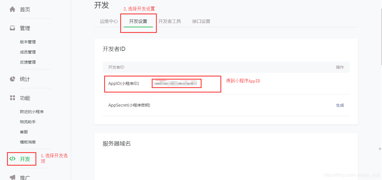
Task: Open the 功能 sidebar section
Action: 25,98
